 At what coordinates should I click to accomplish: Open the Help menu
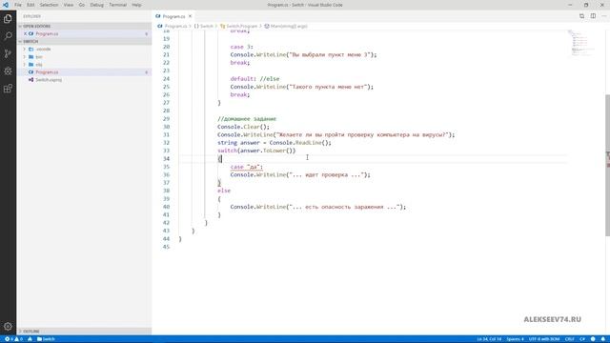(x=136, y=5)
